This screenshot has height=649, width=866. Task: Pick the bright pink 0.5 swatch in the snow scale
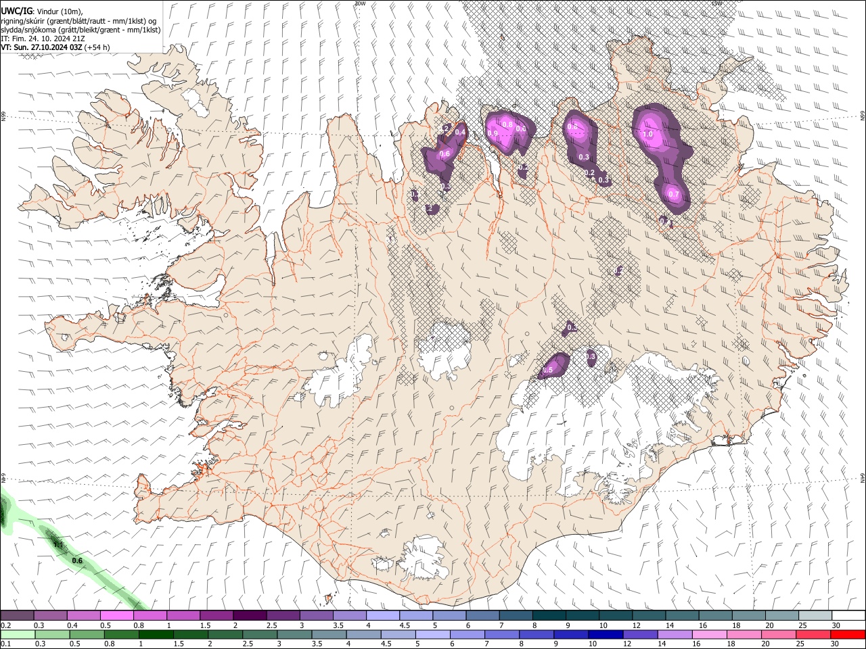(116, 615)
